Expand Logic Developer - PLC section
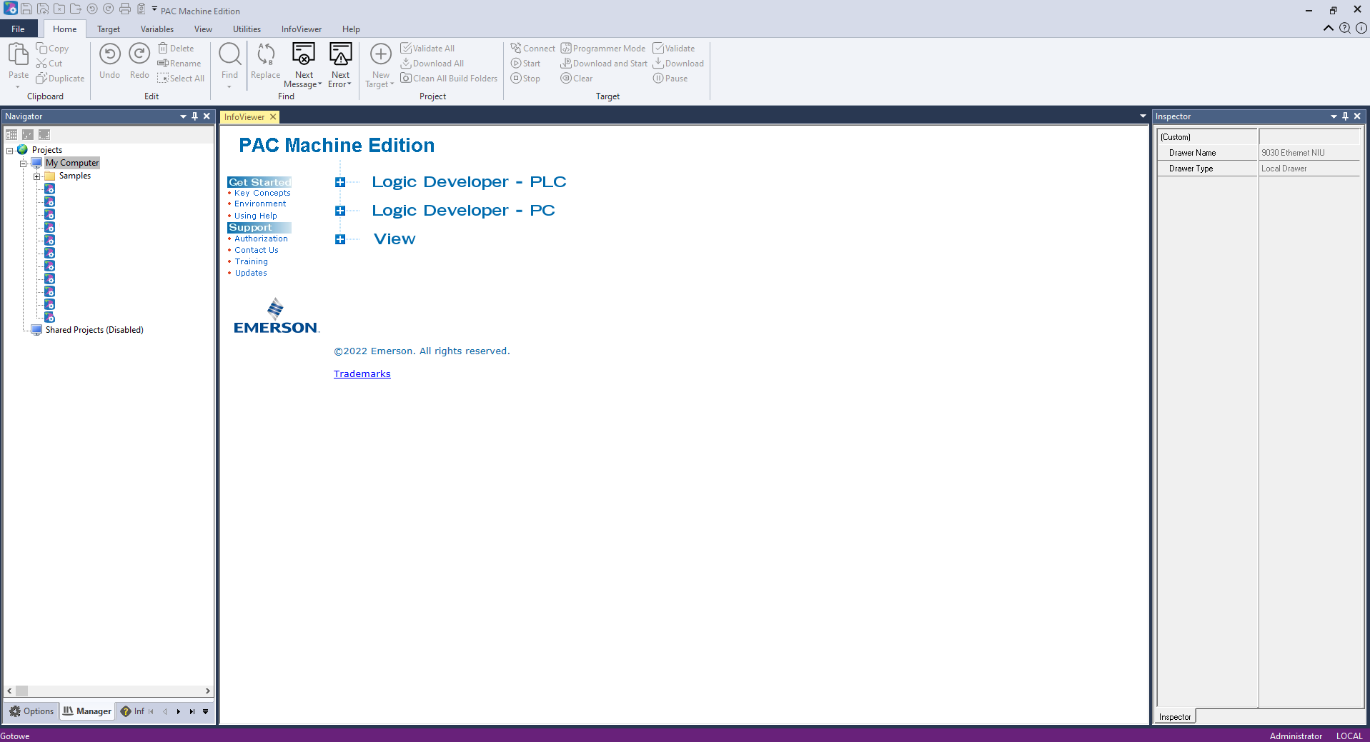 [340, 182]
